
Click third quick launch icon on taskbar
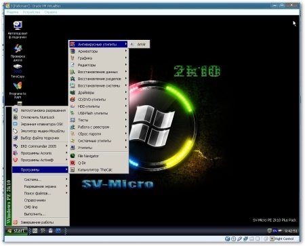coord(50,230)
